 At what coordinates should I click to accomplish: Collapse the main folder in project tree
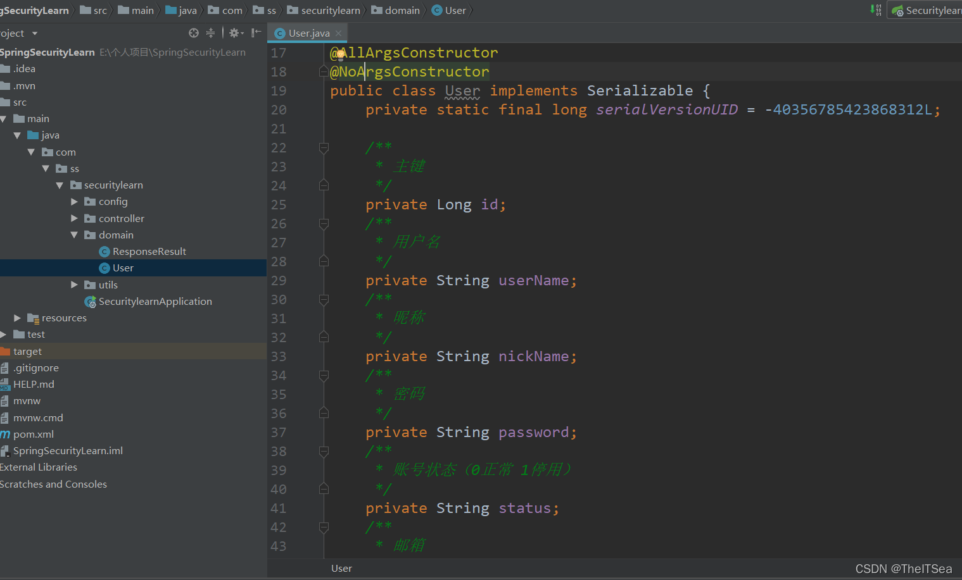(3, 119)
